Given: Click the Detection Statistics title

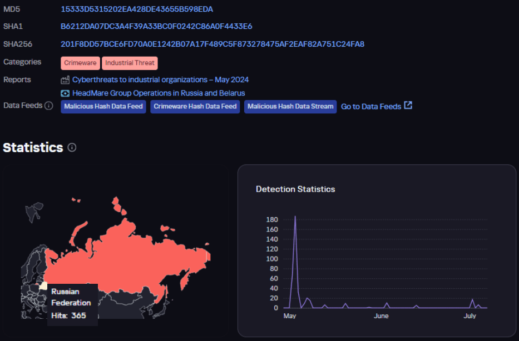Looking at the screenshot, I should 295,189.
